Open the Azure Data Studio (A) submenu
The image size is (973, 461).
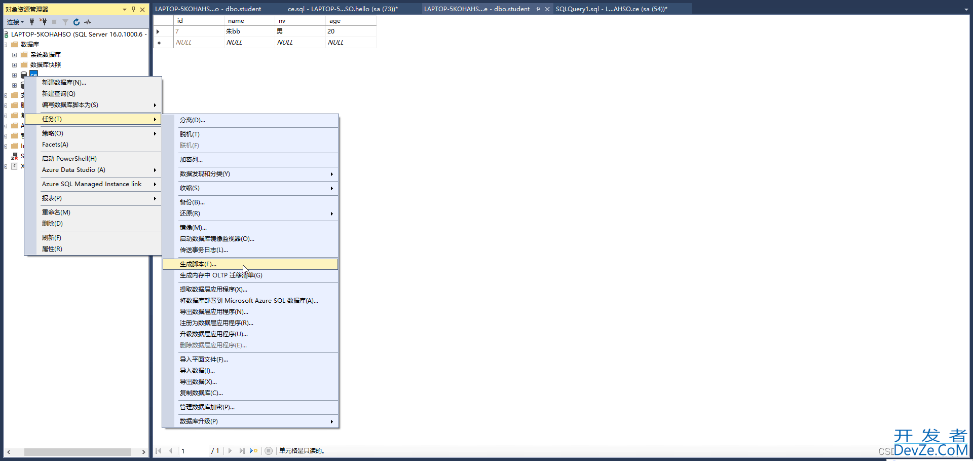[93, 170]
